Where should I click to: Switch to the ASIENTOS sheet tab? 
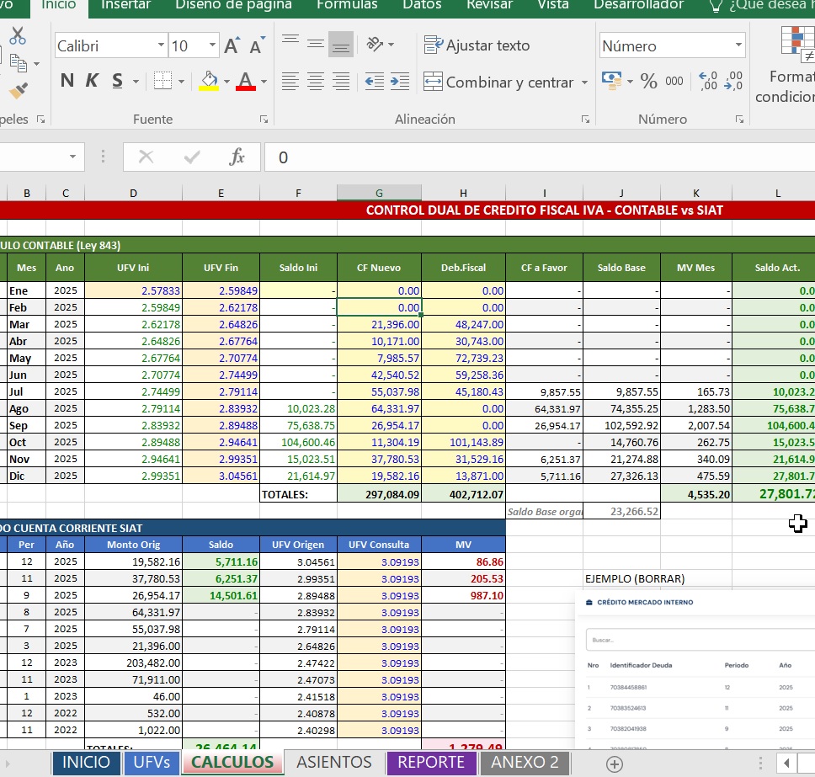pos(333,762)
